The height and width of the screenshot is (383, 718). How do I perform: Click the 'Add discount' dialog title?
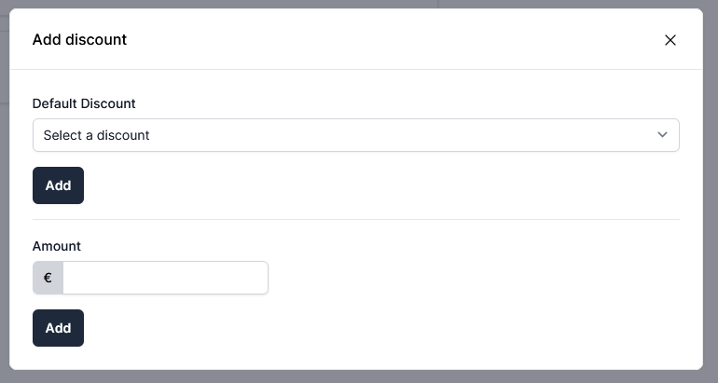(79, 39)
